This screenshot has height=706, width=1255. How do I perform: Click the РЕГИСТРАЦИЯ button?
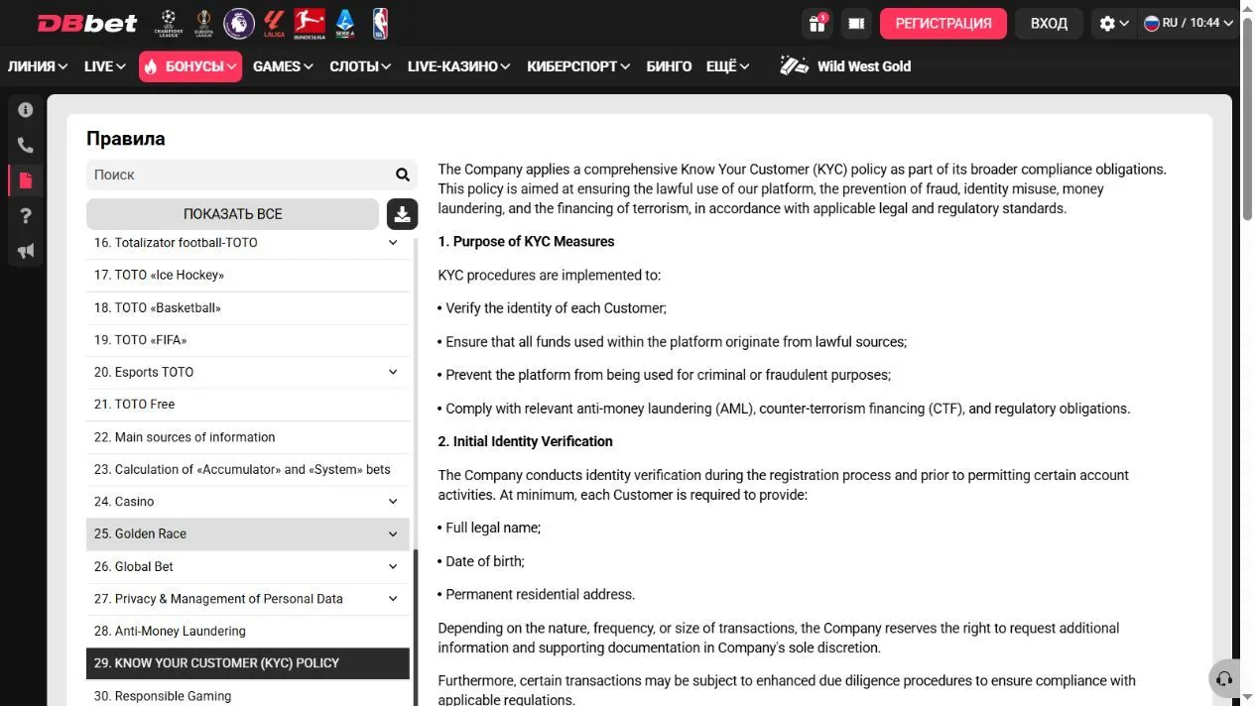[943, 23]
